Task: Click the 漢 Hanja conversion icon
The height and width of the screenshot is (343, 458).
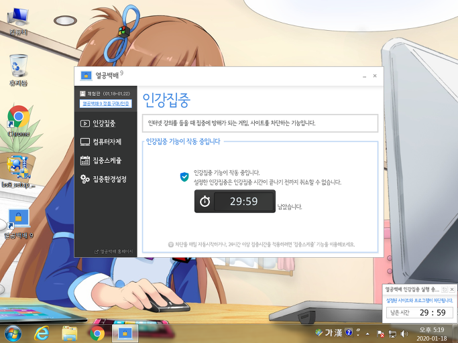Action: [x=338, y=332]
